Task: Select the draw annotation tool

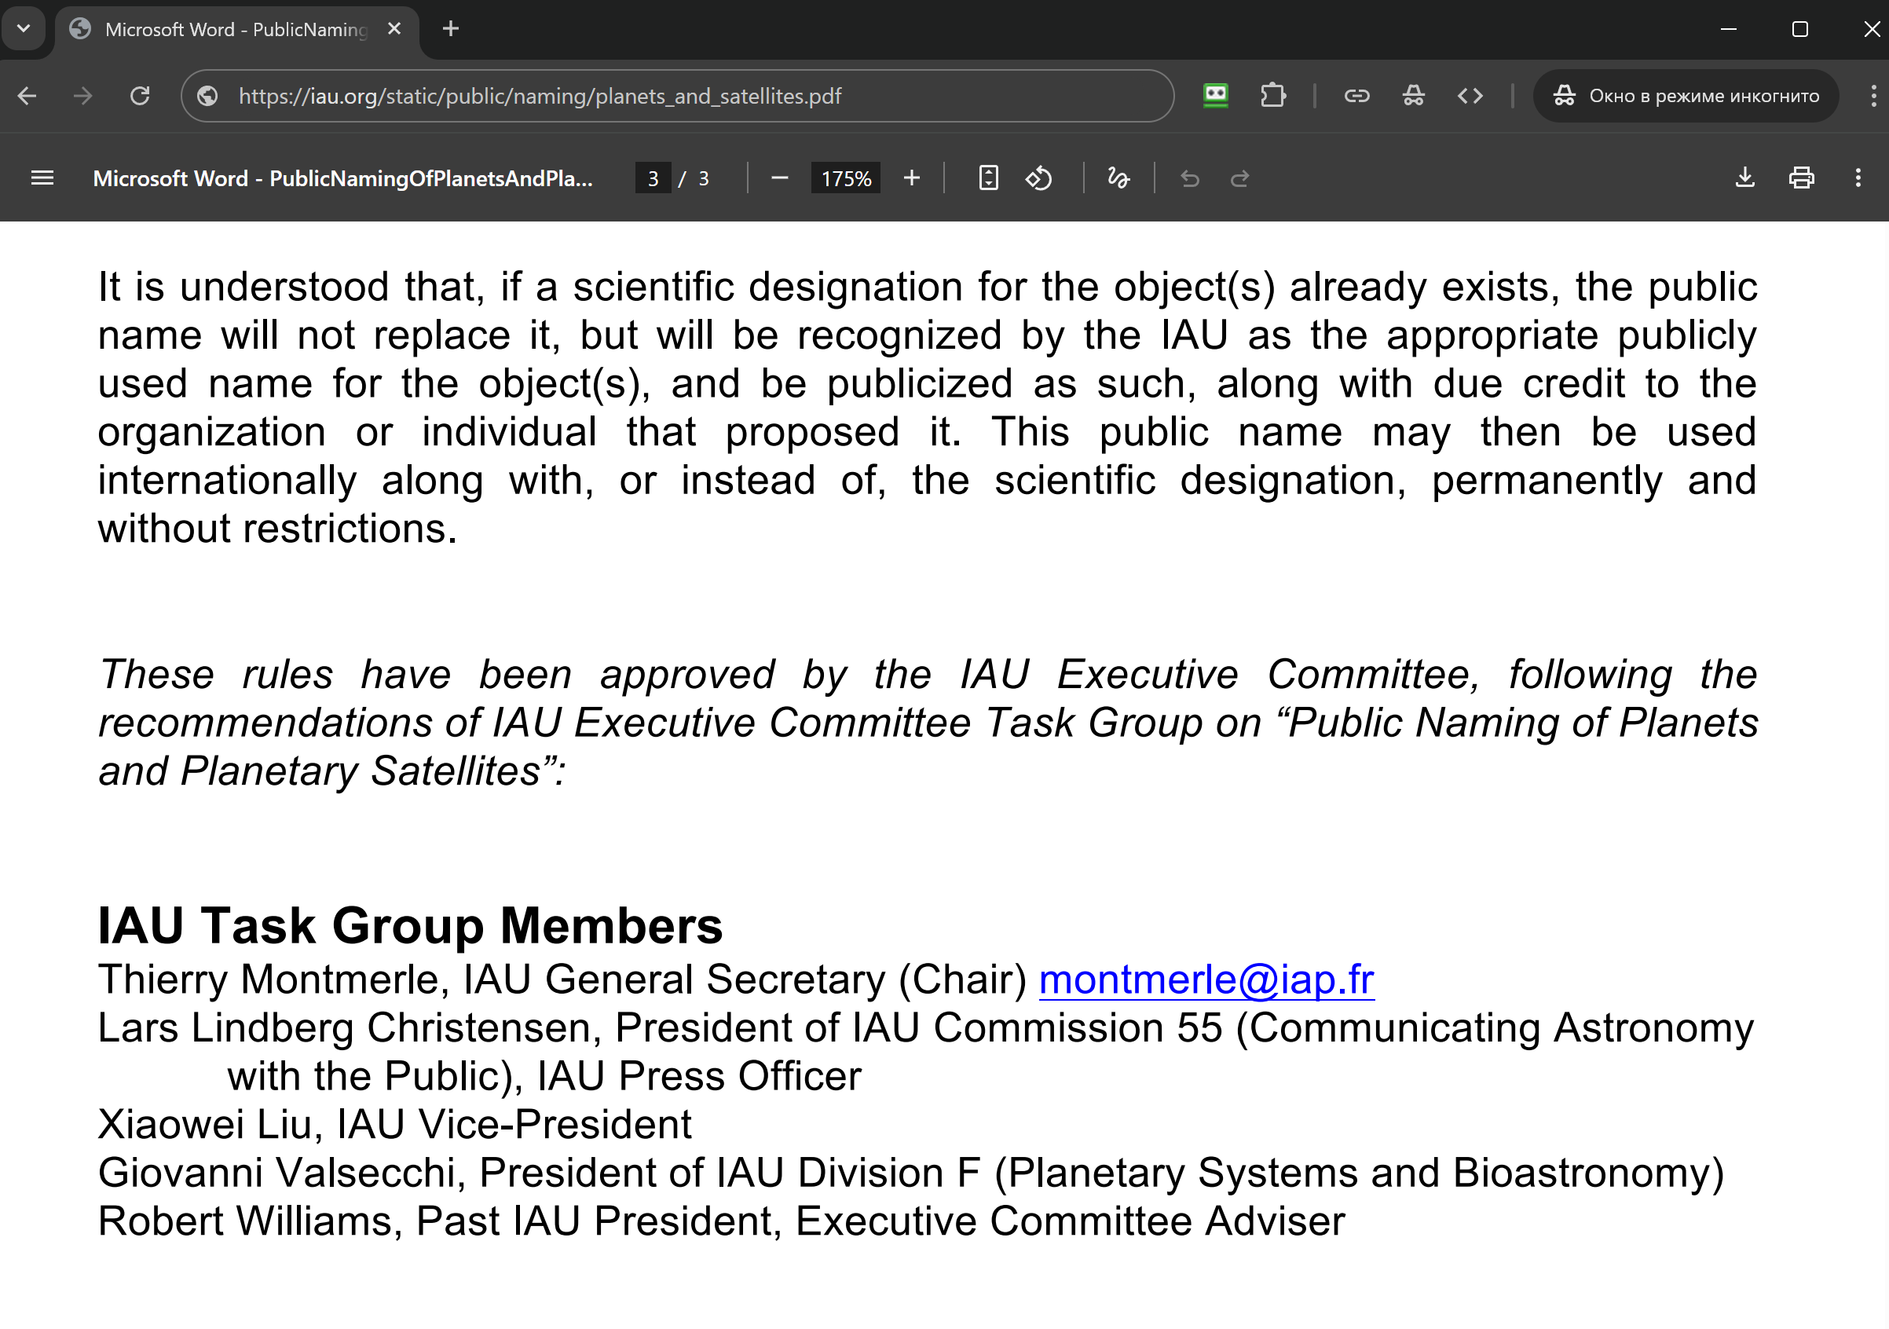Action: click(x=1118, y=178)
